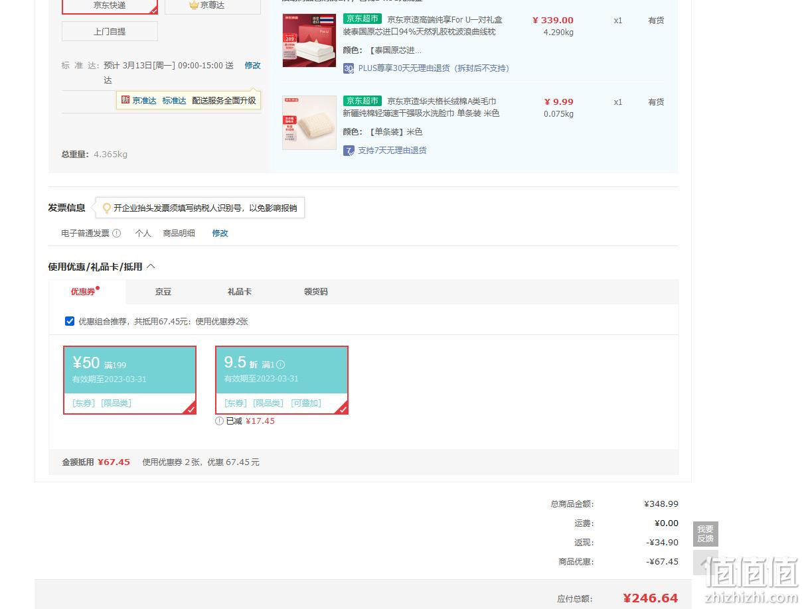Click the PLUS 30-day return icon
Viewport: 804px width, 609px height.
(349, 68)
